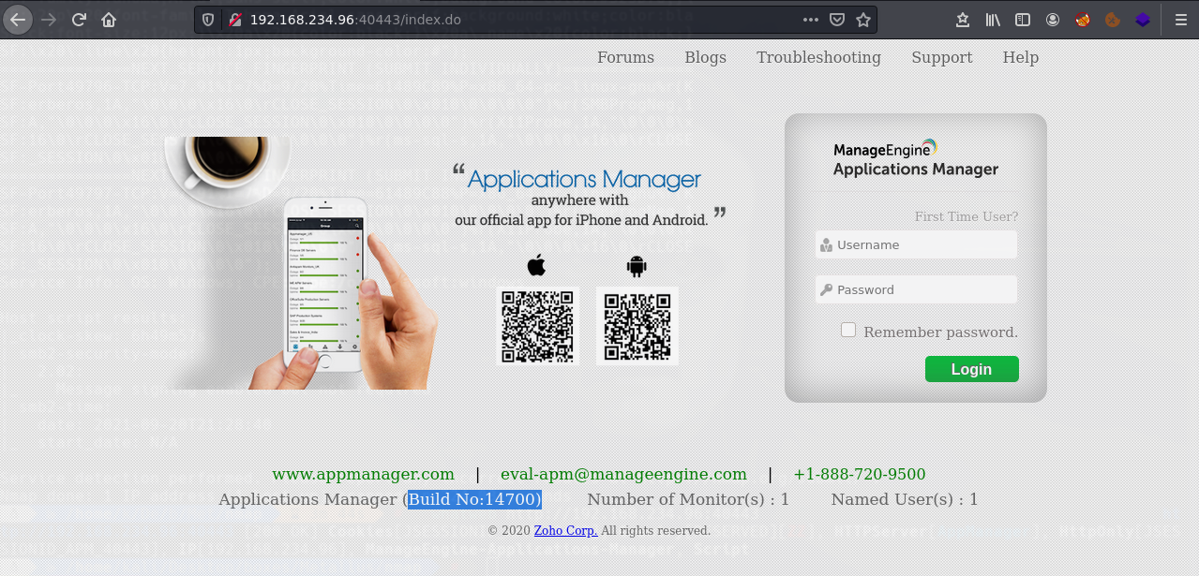The height and width of the screenshot is (576, 1199).
Task: Open the Forums menu link
Action: 625,57
